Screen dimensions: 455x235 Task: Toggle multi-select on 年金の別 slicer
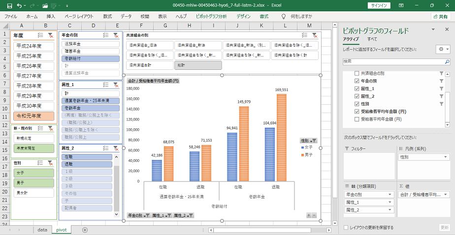105,35
